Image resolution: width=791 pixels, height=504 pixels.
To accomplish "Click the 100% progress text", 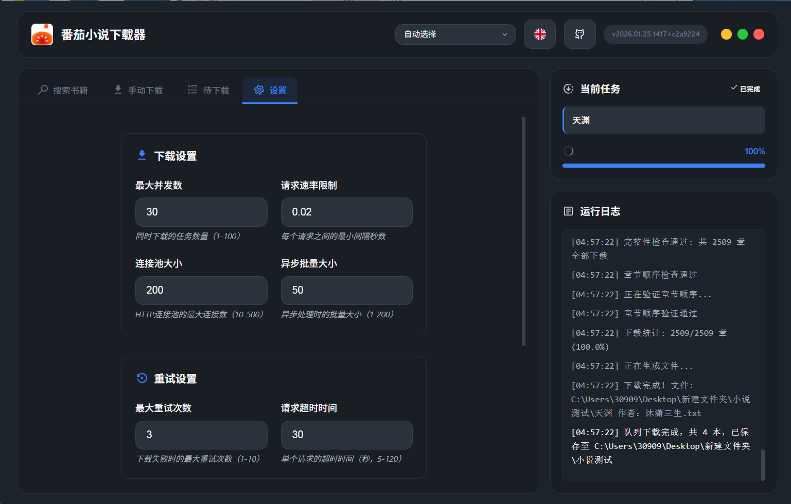I will 754,151.
